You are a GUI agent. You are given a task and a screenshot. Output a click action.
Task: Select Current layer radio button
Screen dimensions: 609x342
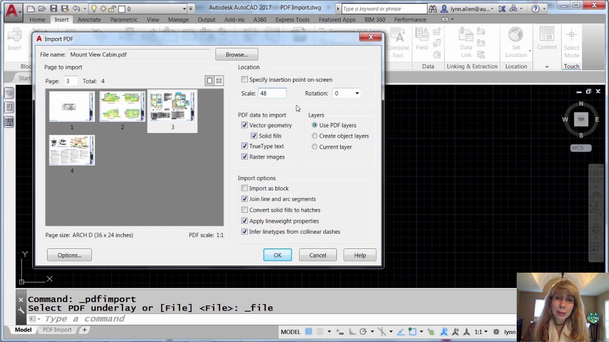pos(314,147)
